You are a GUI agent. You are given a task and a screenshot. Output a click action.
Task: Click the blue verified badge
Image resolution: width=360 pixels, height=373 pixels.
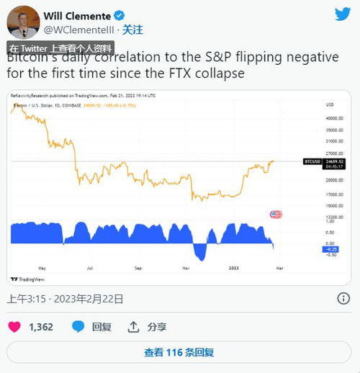click(120, 16)
